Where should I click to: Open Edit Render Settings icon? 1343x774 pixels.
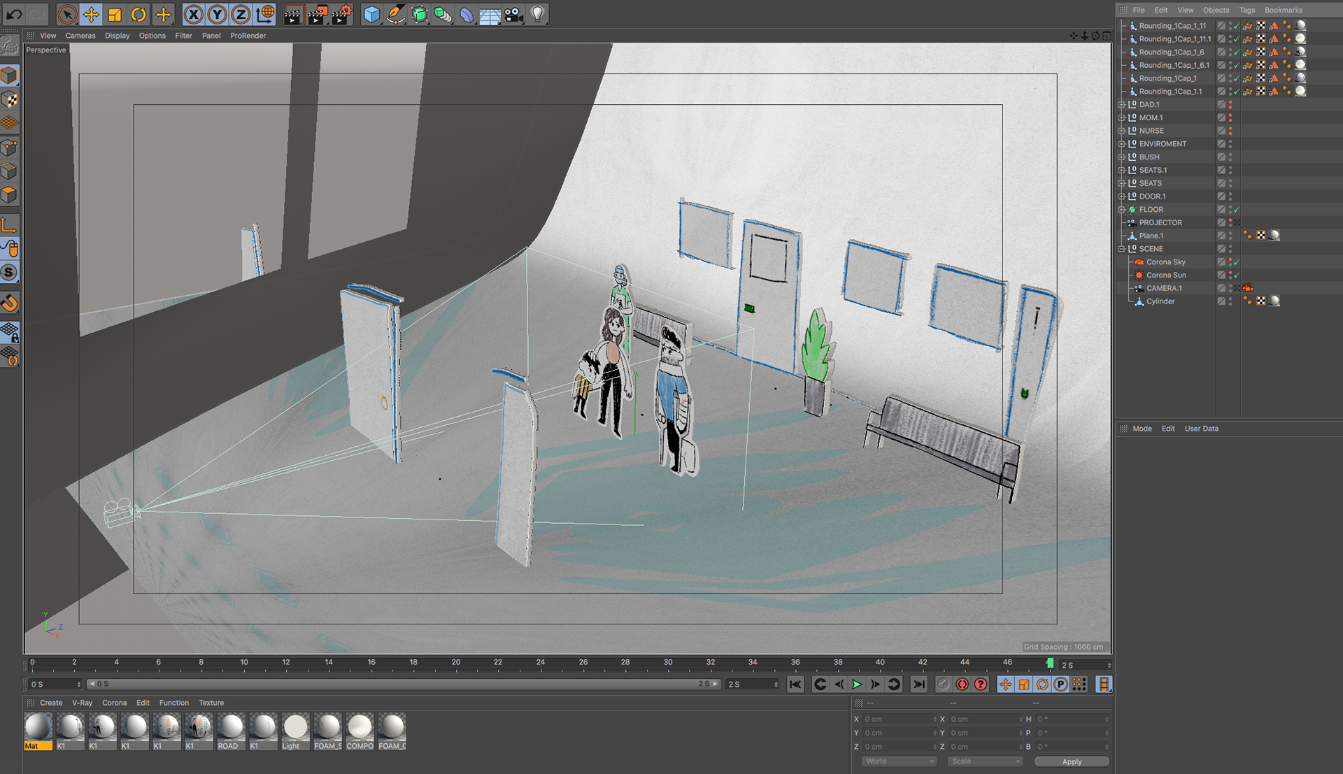coord(341,15)
